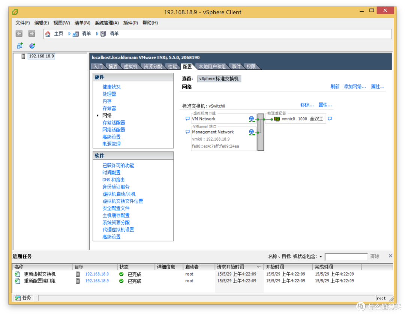Image resolution: width=405 pixels, height=315 pixels.
Task: Click the back navigation arrow
Action: pyautogui.click(x=19, y=34)
